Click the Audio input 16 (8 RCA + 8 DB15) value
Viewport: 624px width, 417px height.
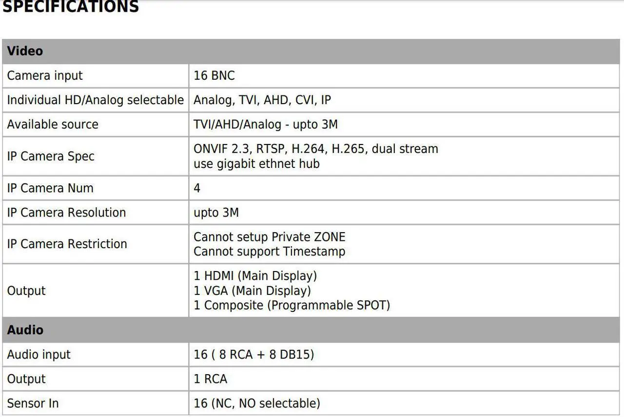pyautogui.click(x=254, y=355)
